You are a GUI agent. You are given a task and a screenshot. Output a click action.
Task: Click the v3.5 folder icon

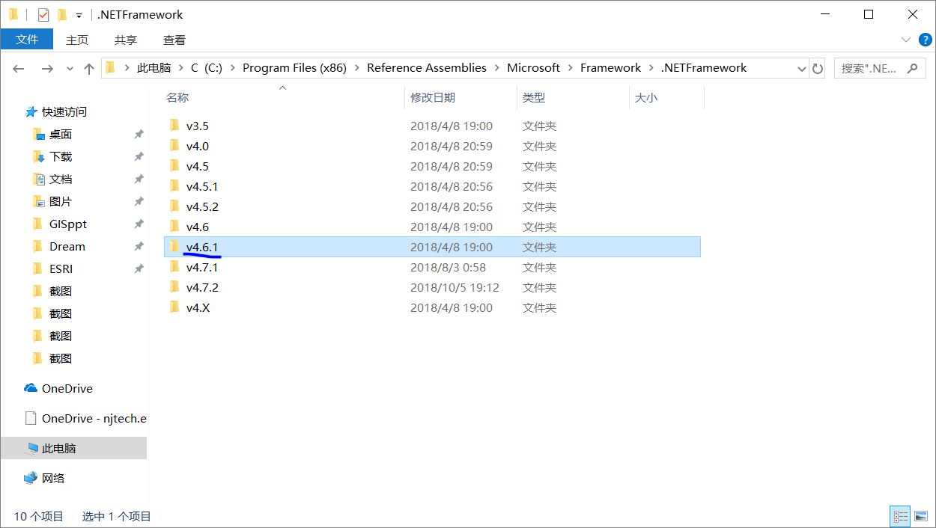click(x=174, y=125)
